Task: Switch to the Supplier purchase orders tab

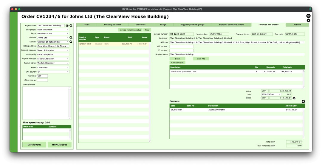Action: [231, 25]
